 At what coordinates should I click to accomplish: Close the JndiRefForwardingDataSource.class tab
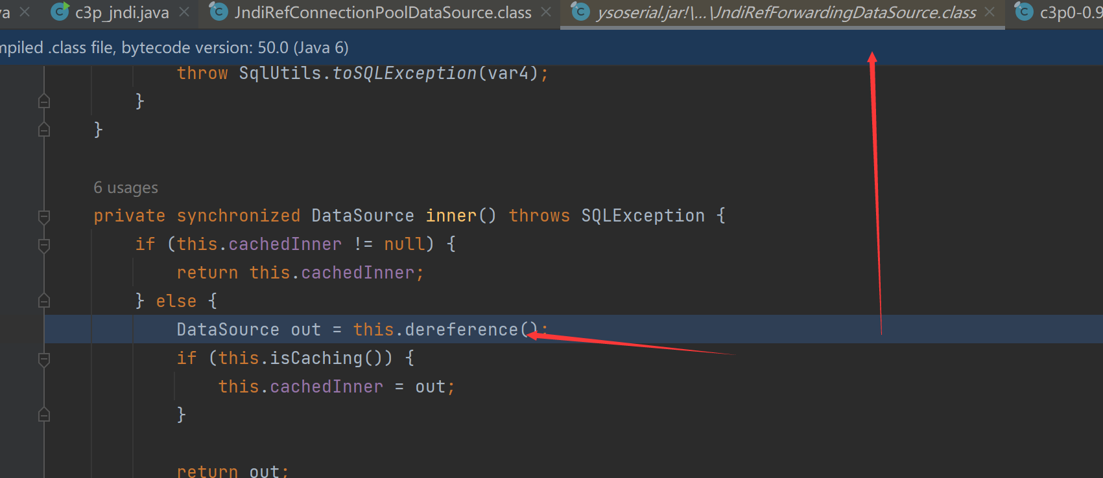click(x=990, y=12)
